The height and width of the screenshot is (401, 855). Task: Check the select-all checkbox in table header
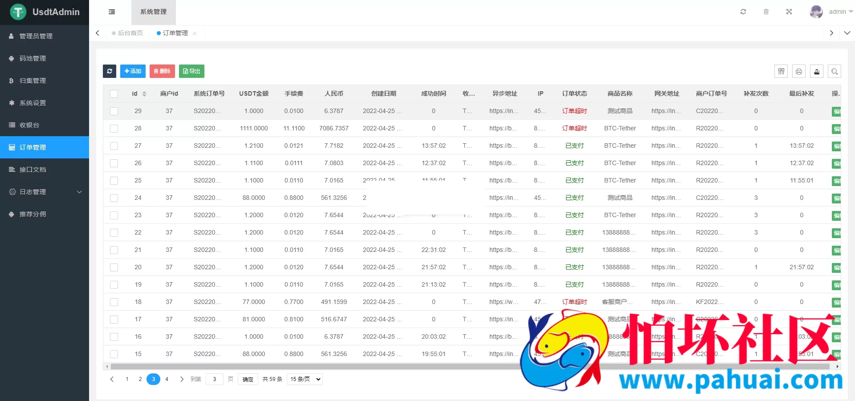click(x=114, y=94)
